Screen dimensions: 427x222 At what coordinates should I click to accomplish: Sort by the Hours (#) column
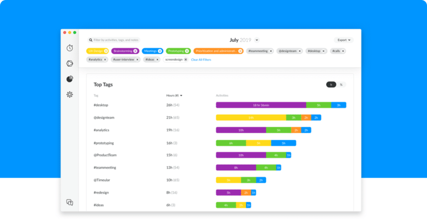coord(174,96)
